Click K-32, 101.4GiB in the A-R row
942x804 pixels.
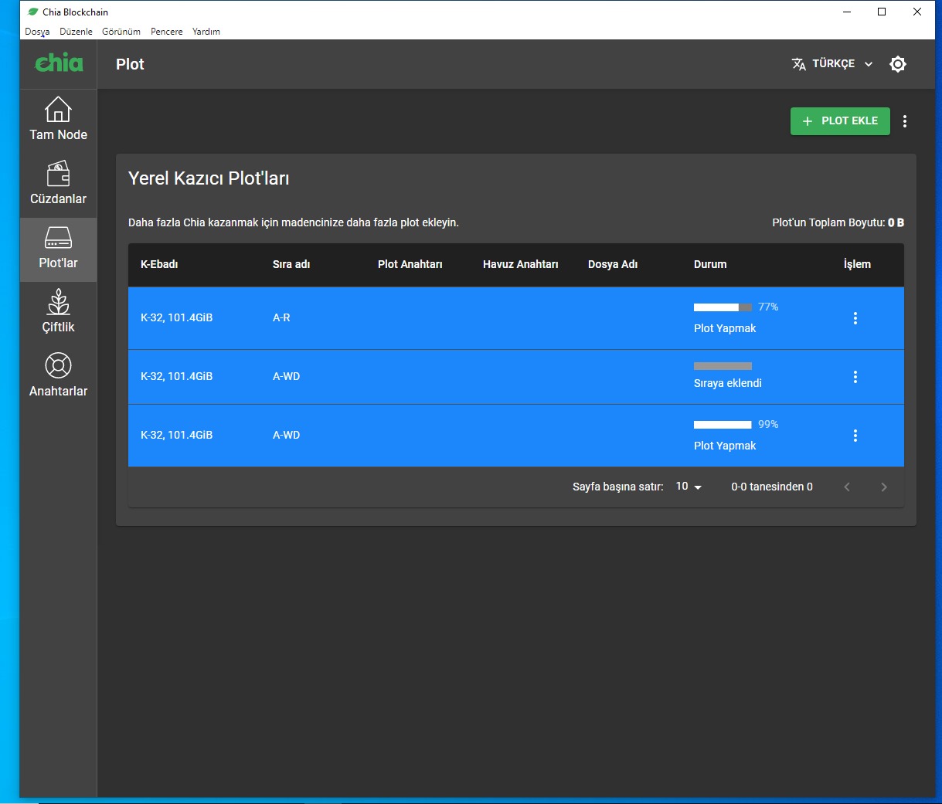[176, 317]
